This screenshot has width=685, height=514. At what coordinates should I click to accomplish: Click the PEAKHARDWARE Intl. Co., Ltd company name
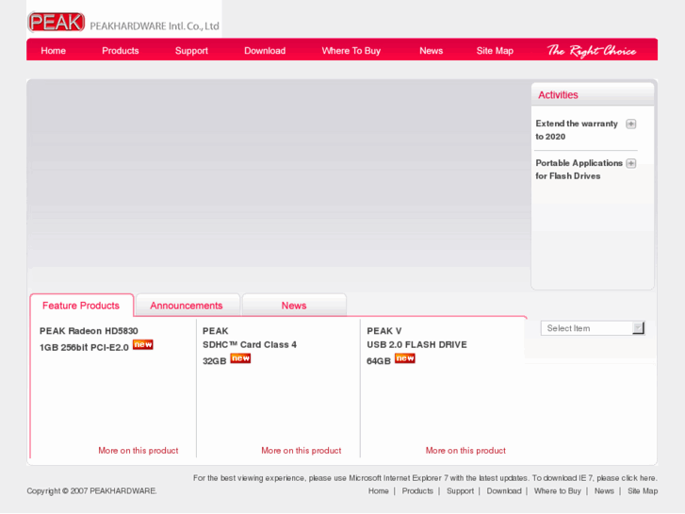(x=155, y=26)
